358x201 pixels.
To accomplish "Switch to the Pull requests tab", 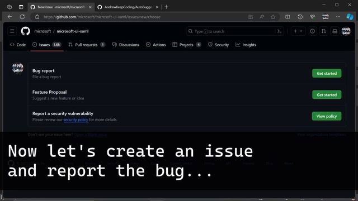I will pyautogui.click(x=87, y=45).
